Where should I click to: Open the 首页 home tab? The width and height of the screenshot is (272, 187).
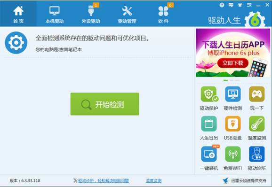coord(18,14)
